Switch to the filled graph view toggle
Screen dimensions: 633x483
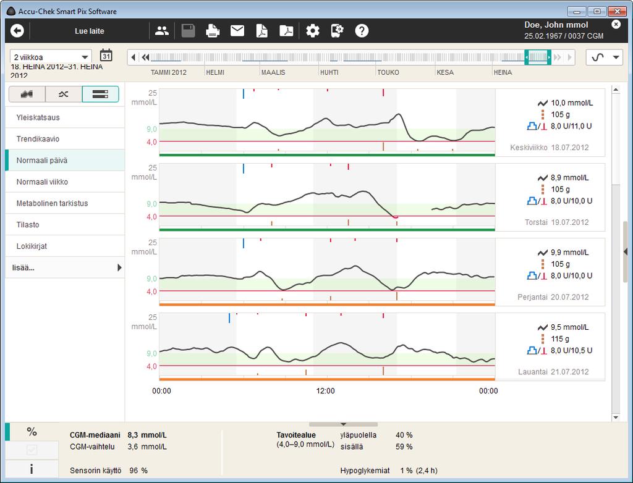tap(27, 94)
